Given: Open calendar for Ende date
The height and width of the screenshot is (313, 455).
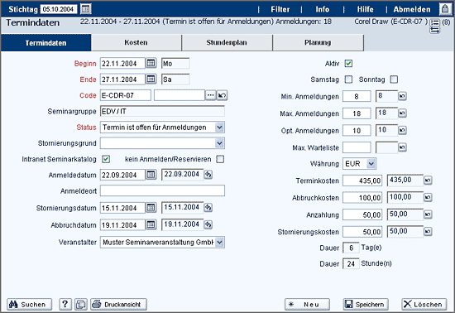Looking at the screenshot, I should coord(151,79).
